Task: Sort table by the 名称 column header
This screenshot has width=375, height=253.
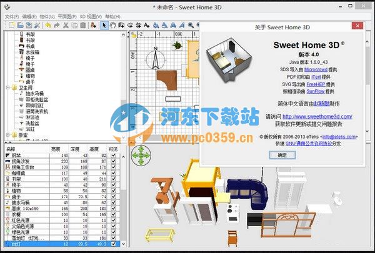Action: click(26, 149)
